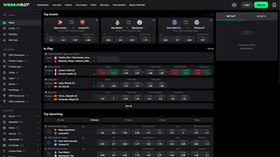This screenshot has width=280, height=157.
Task: Select Ligue 1 in top leagues
Action: 20,78
